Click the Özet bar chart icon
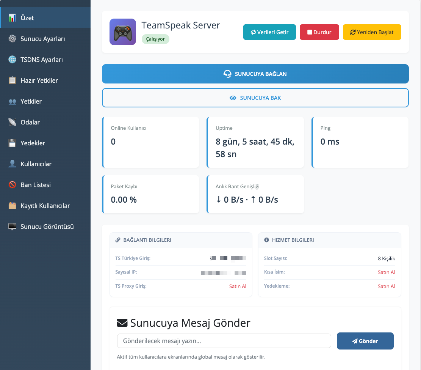Screen dimensions: 421x370 pos(12,18)
